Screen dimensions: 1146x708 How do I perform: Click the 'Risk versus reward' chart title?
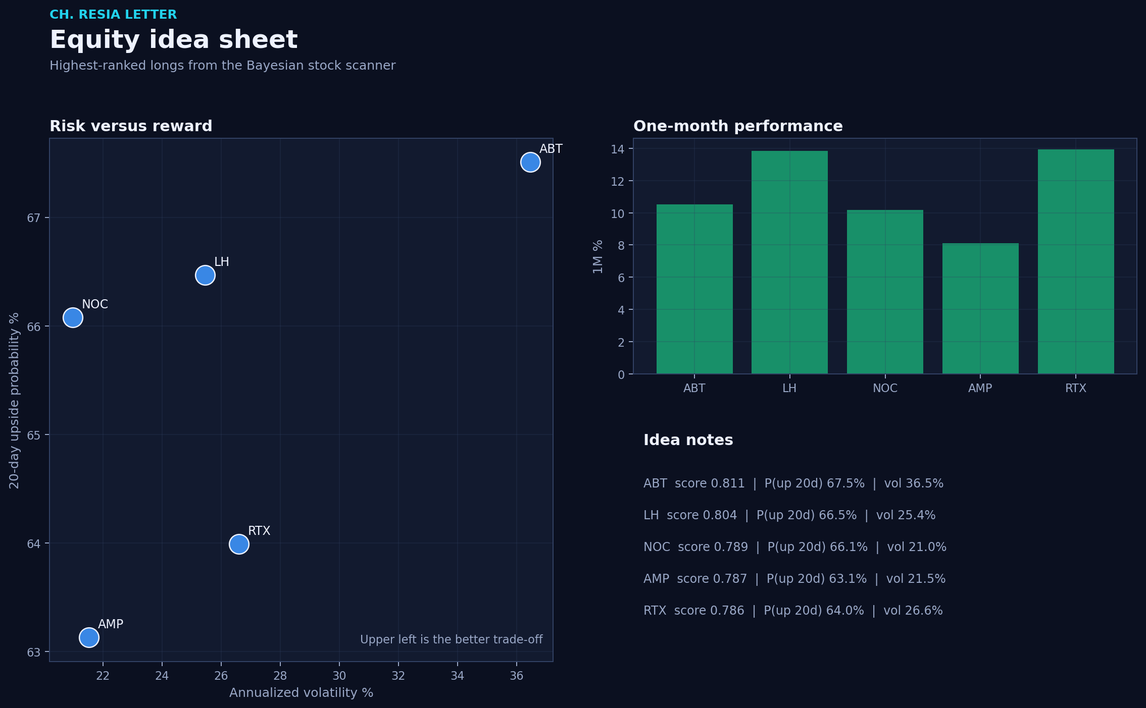(x=131, y=126)
